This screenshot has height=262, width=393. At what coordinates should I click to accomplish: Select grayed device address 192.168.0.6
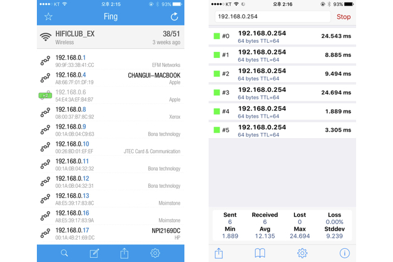click(x=71, y=92)
